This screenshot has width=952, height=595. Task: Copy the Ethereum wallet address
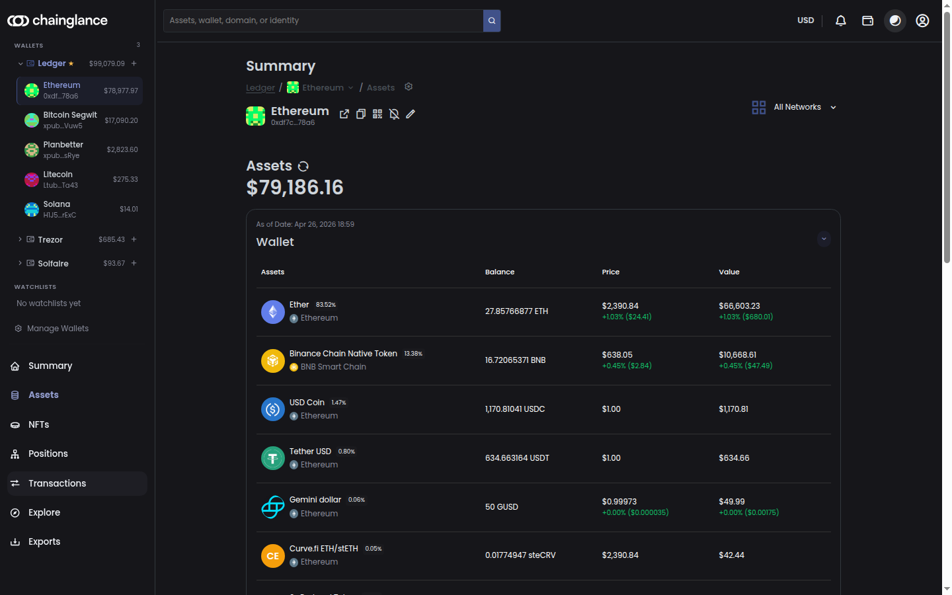pyautogui.click(x=361, y=114)
